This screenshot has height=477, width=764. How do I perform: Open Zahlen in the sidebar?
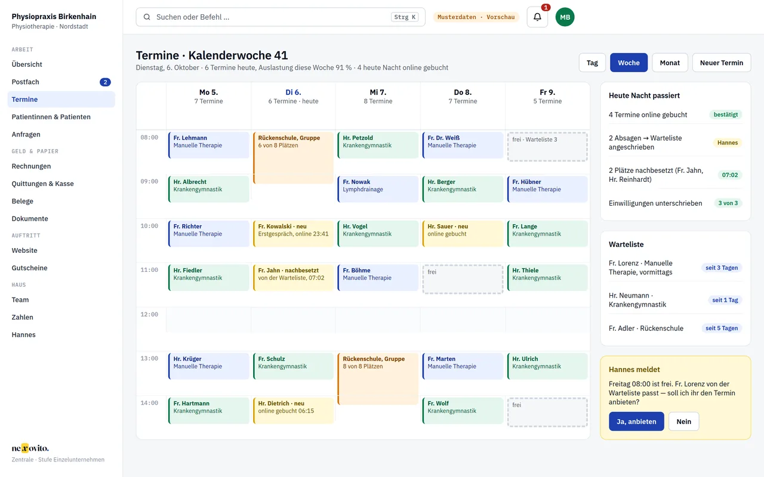(61, 317)
